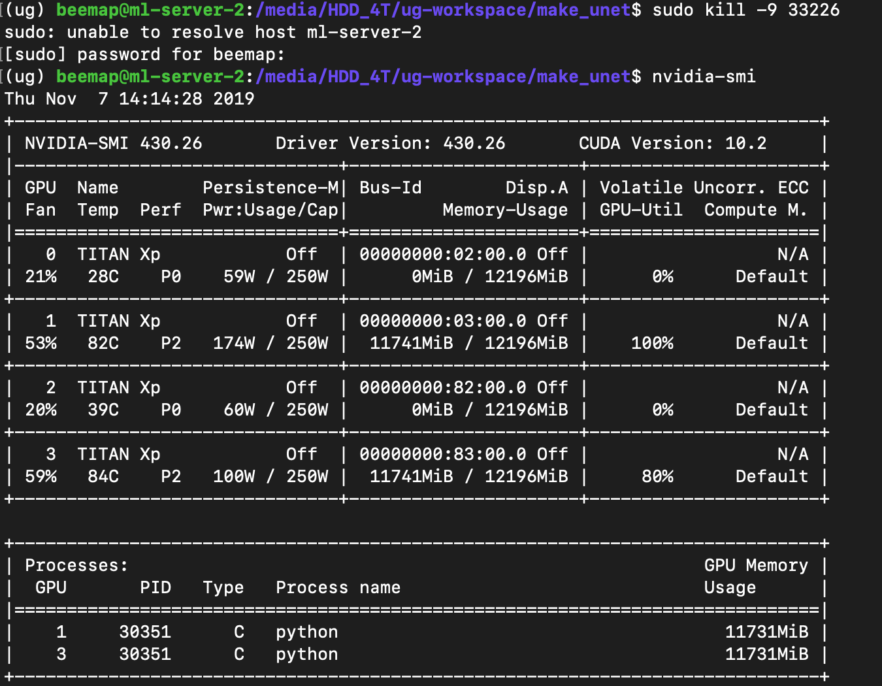The height and width of the screenshot is (686, 882).
Task: Click the 'PID' column header
Action: pyautogui.click(x=155, y=587)
